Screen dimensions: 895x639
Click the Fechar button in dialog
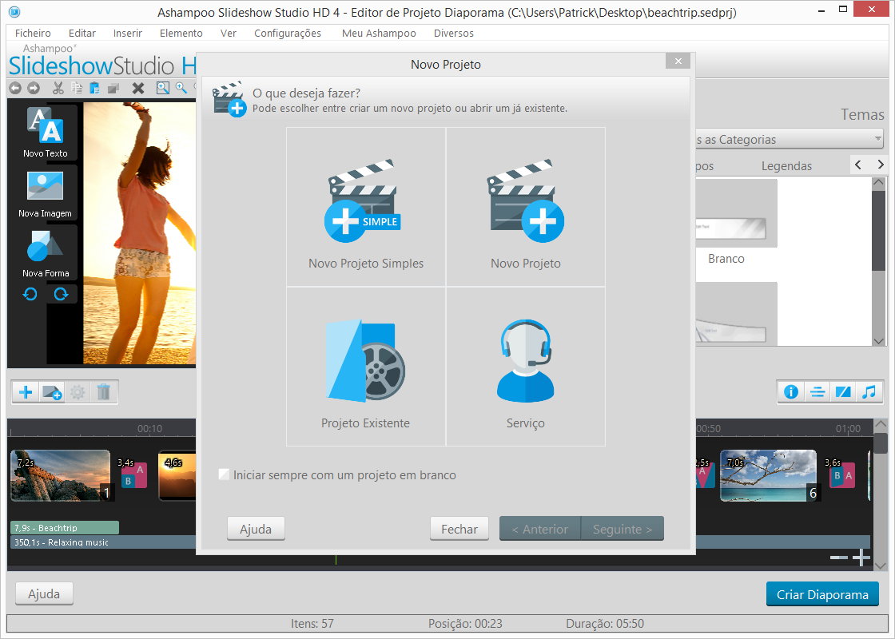coord(459,529)
